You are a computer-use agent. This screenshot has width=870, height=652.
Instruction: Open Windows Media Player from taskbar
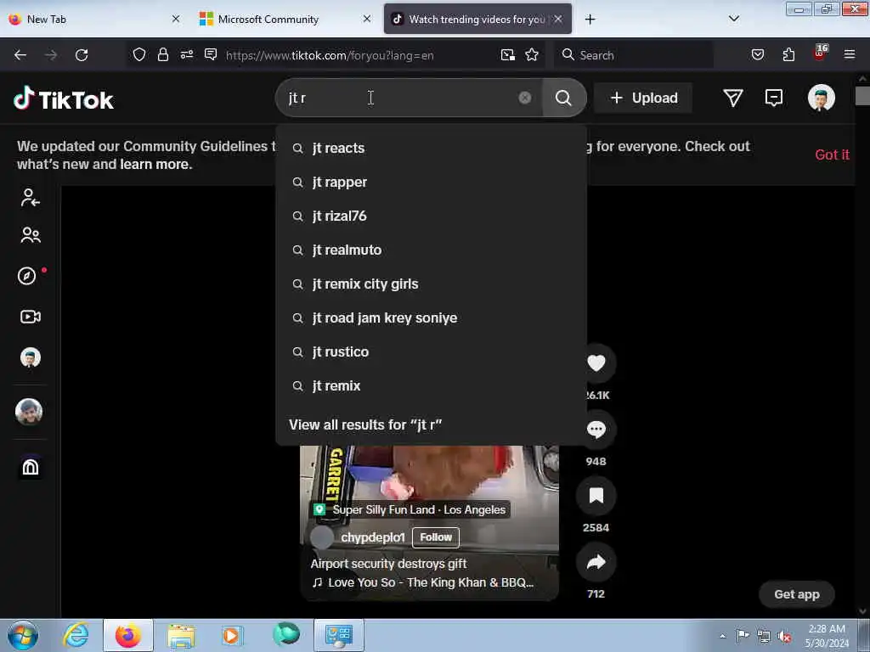[231, 635]
